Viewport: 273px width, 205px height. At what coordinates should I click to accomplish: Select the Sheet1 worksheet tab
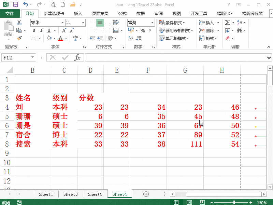point(46,194)
